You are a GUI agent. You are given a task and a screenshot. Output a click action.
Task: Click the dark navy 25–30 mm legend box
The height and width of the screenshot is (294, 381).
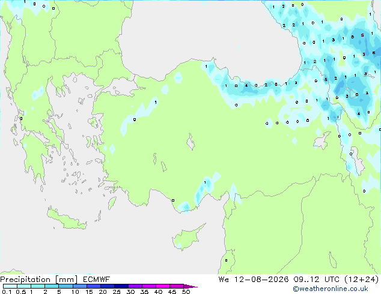tap(121, 286)
